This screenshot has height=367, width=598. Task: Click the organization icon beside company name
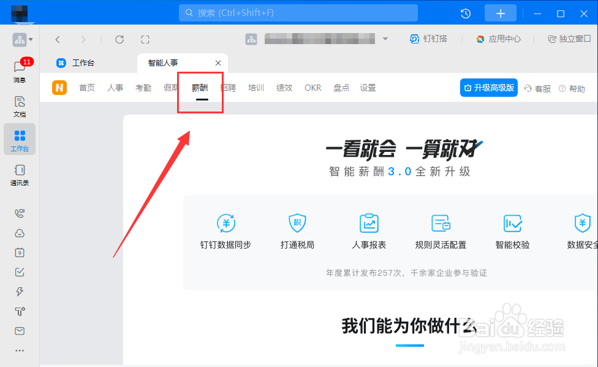251,39
